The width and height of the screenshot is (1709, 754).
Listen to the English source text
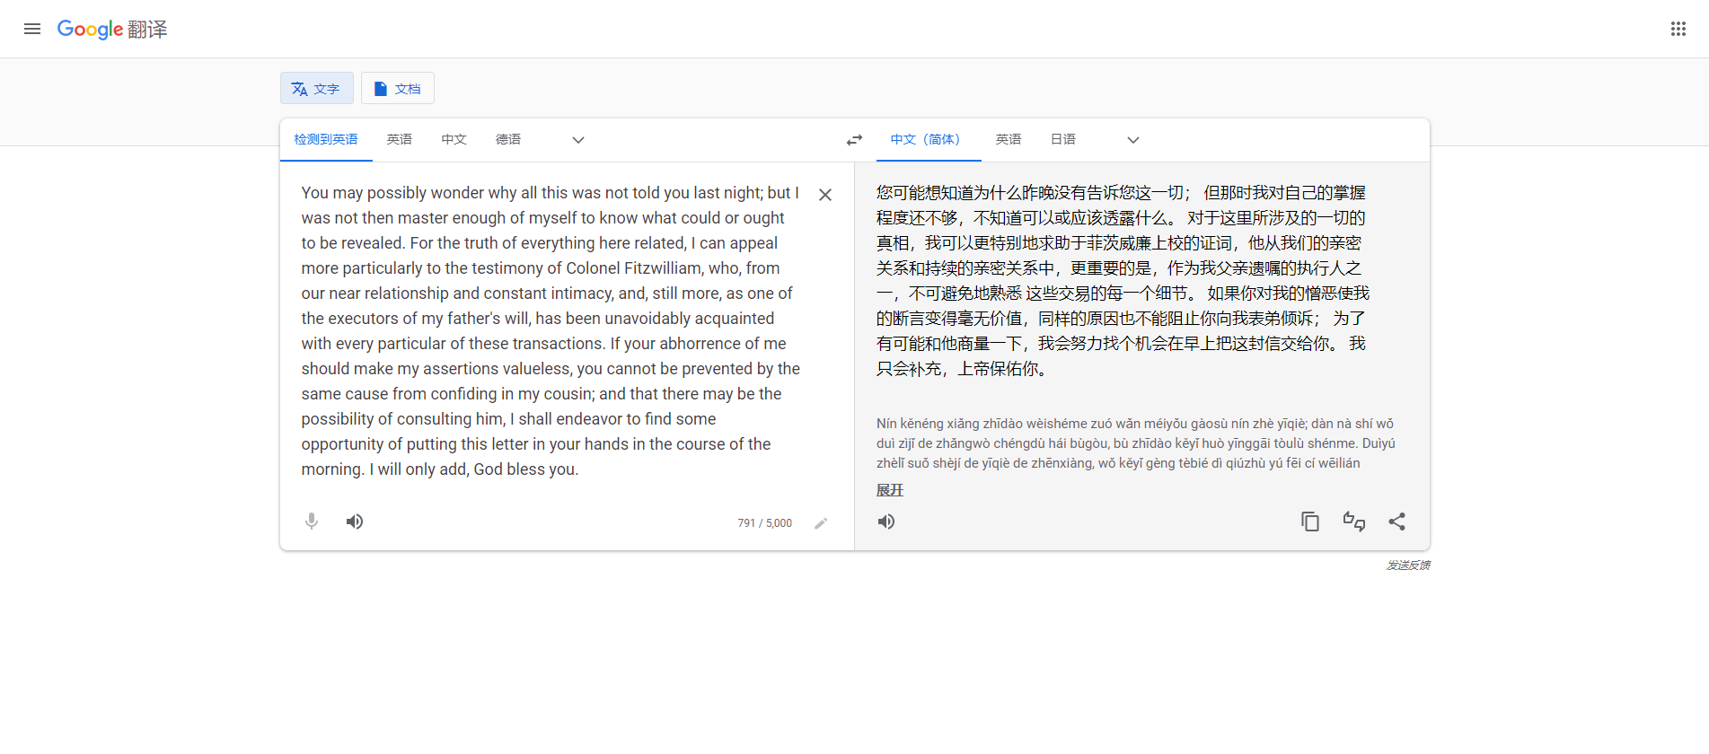tap(355, 522)
